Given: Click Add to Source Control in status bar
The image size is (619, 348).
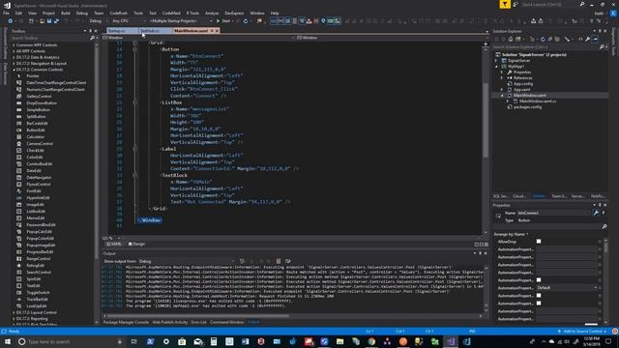Looking at the screenshot, I should coord(582,332).
